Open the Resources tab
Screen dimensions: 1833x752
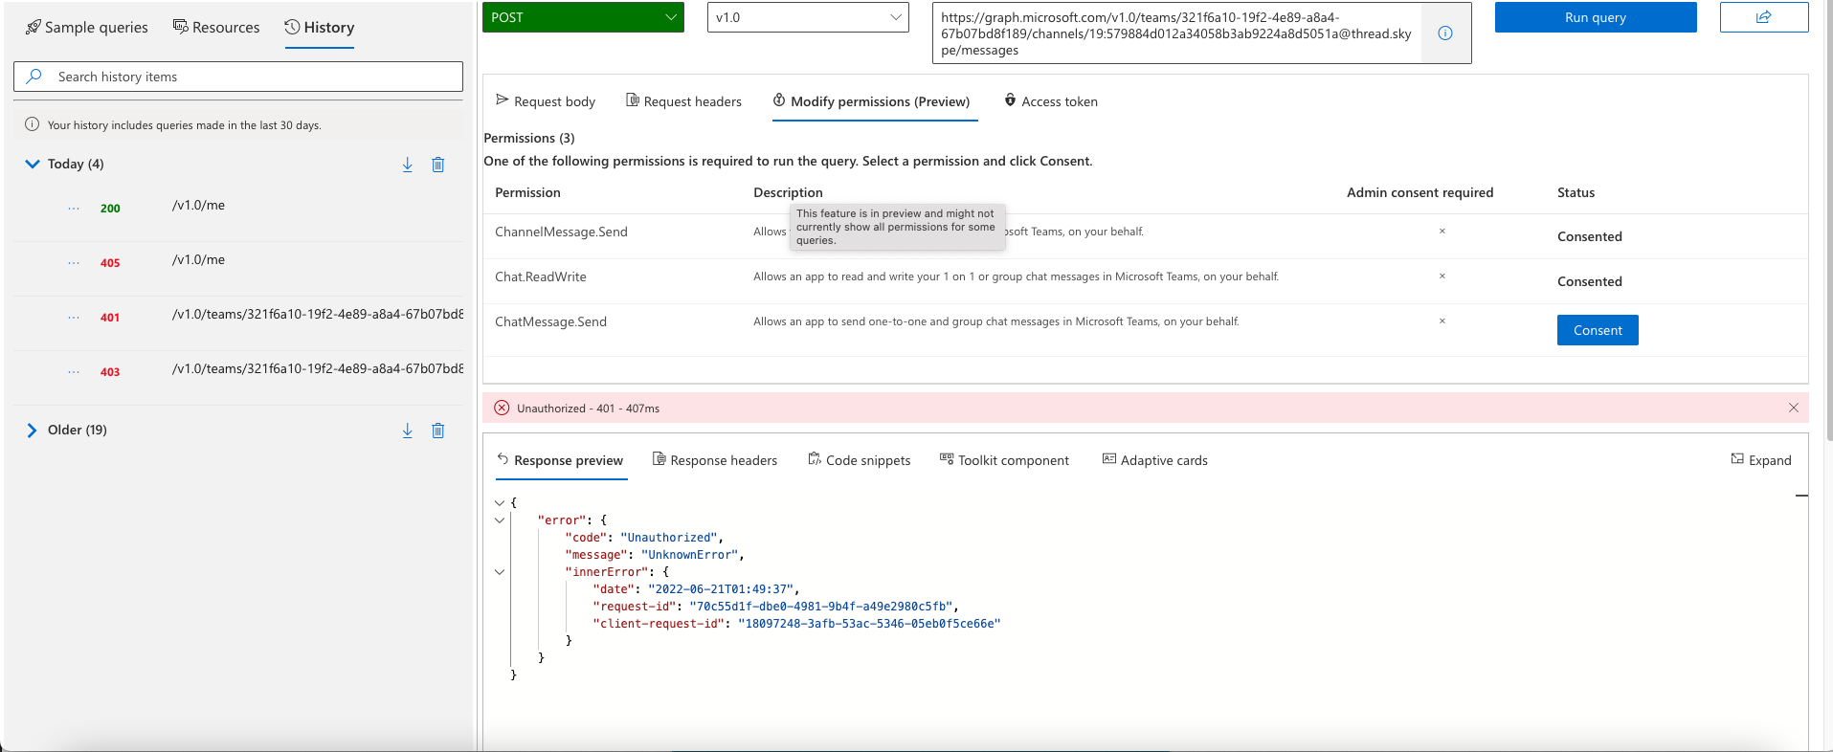tap(216, 28)
